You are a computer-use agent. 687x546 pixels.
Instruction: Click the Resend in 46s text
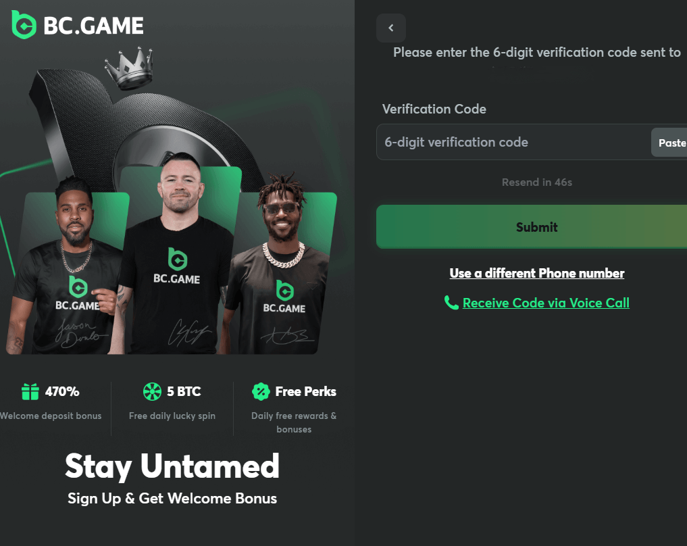[x=537, y=182]
